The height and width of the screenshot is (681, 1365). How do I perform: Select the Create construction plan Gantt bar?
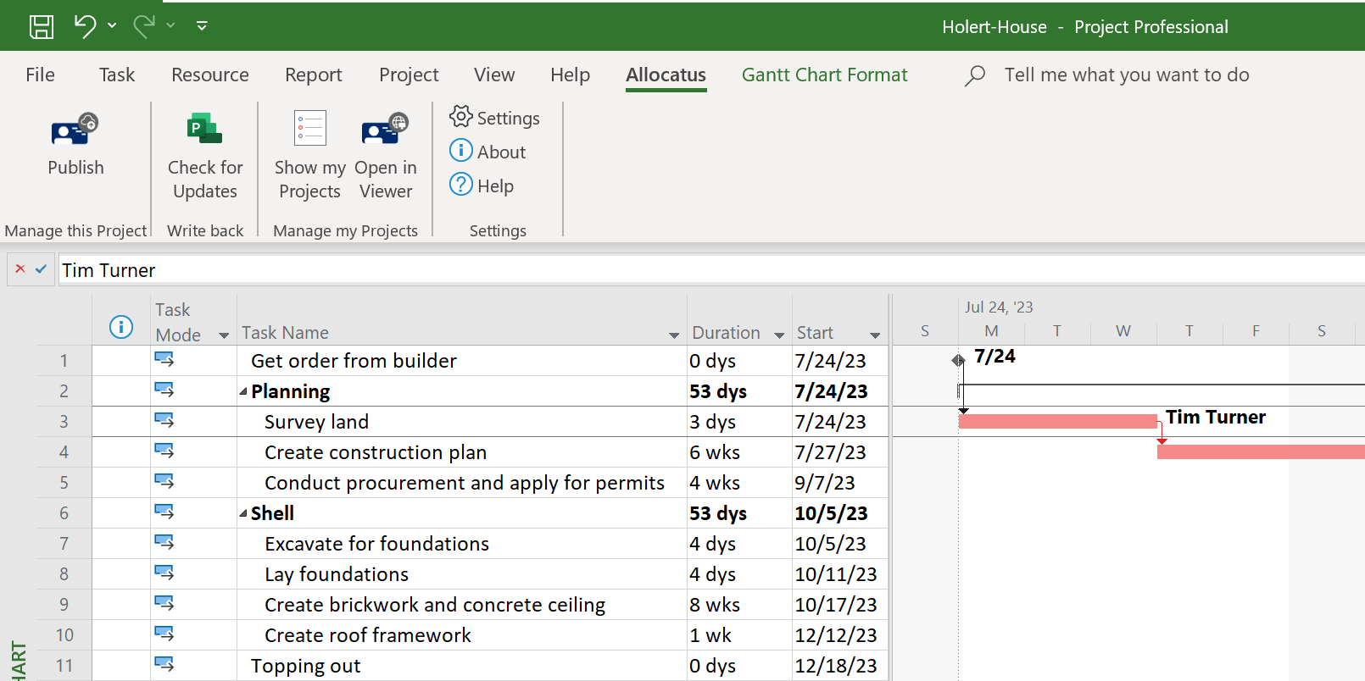click(1261, 451)
